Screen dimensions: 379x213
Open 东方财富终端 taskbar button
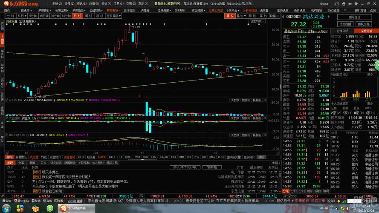[76, 208]
